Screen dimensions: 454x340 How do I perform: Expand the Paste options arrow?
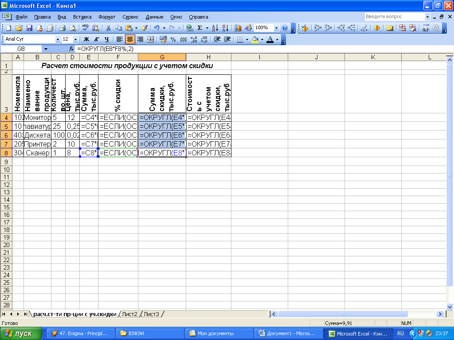(136, 28)
